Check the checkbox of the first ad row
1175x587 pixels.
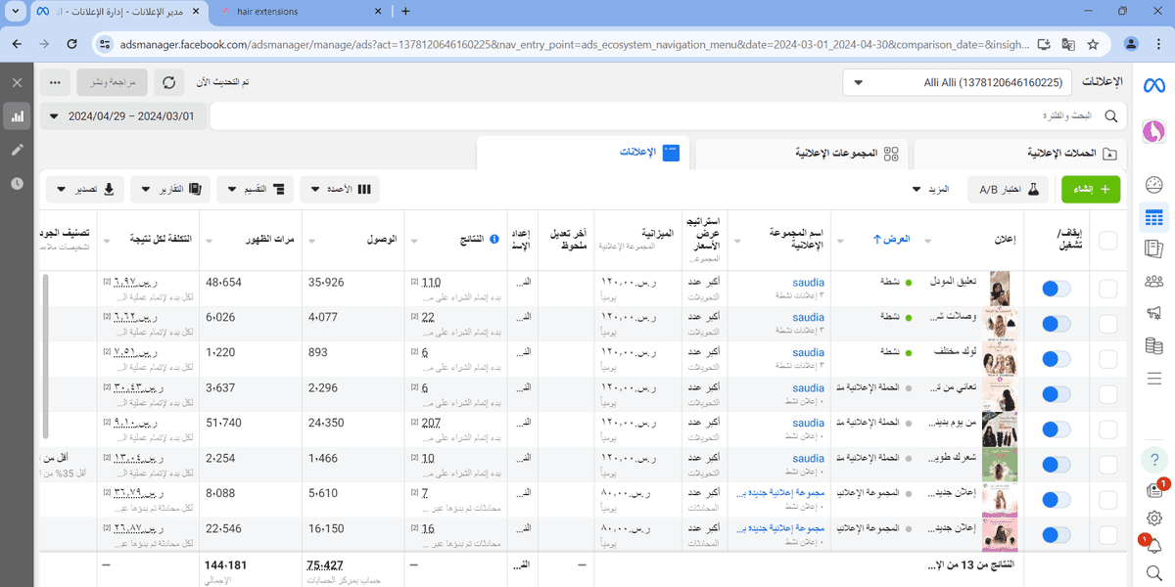point(1107,287)
